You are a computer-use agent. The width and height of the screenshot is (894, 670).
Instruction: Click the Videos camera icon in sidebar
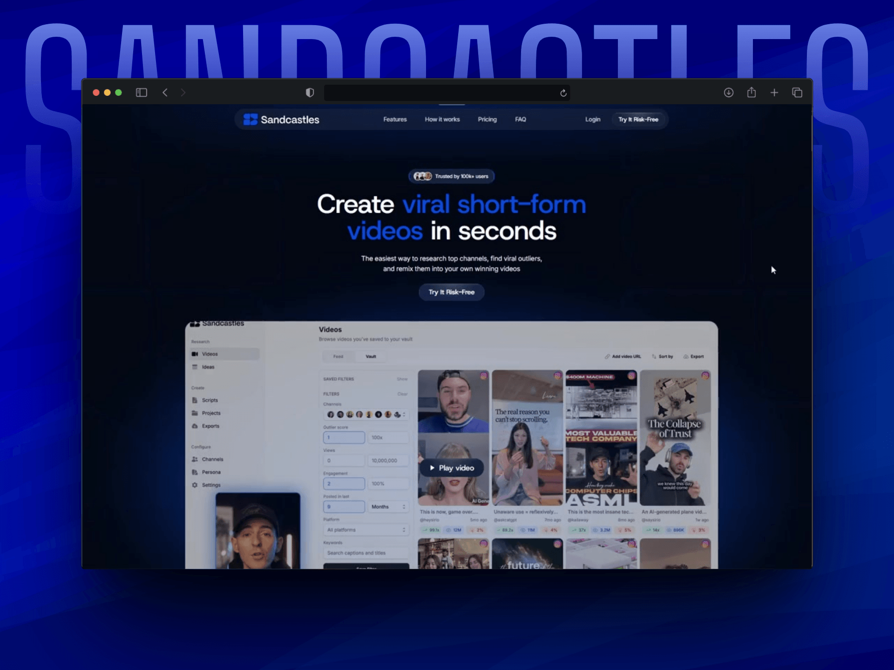coord(195,354)
